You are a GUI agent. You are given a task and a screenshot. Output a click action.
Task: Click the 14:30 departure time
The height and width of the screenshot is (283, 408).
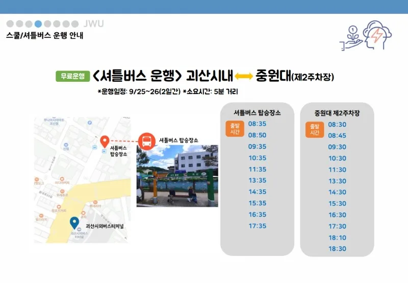point(337,192)
